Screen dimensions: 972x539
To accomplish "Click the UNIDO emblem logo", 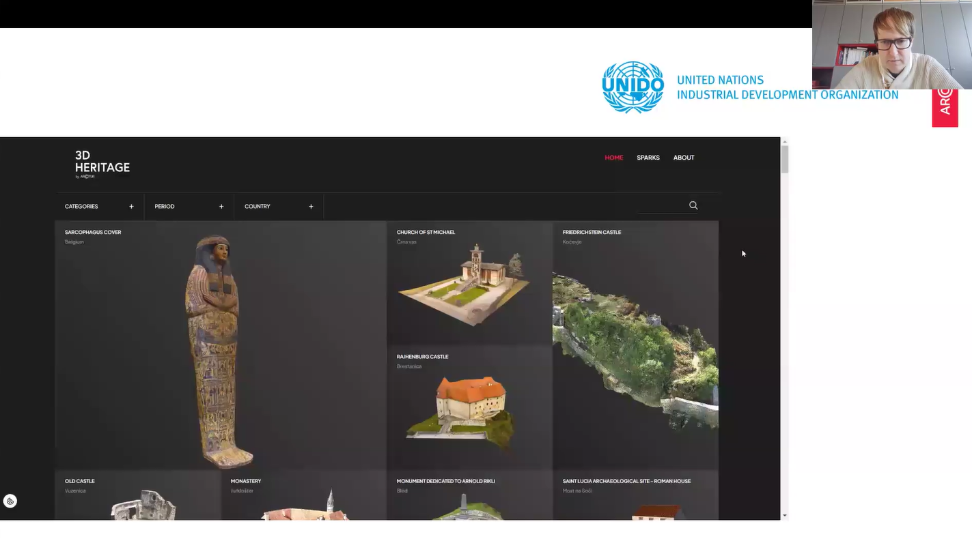I will tap(633, 87).
